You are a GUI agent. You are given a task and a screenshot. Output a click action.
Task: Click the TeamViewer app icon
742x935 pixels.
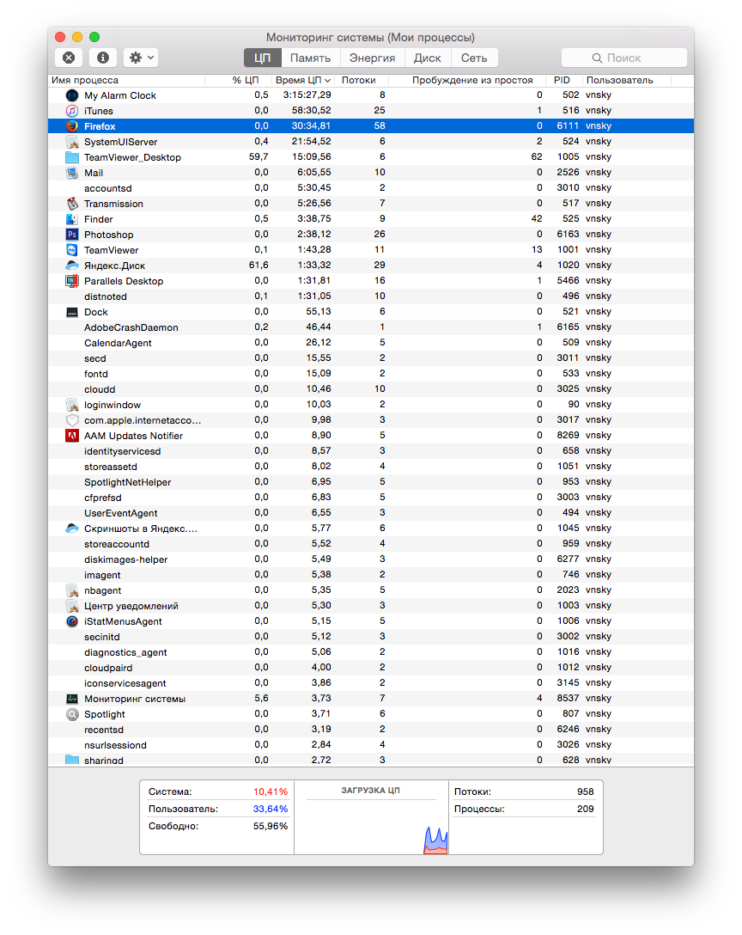point(72,250)
